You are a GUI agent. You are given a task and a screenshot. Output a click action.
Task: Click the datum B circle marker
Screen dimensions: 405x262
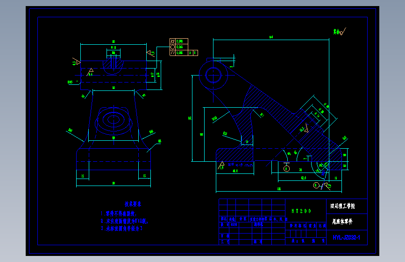tap(316, 185)
